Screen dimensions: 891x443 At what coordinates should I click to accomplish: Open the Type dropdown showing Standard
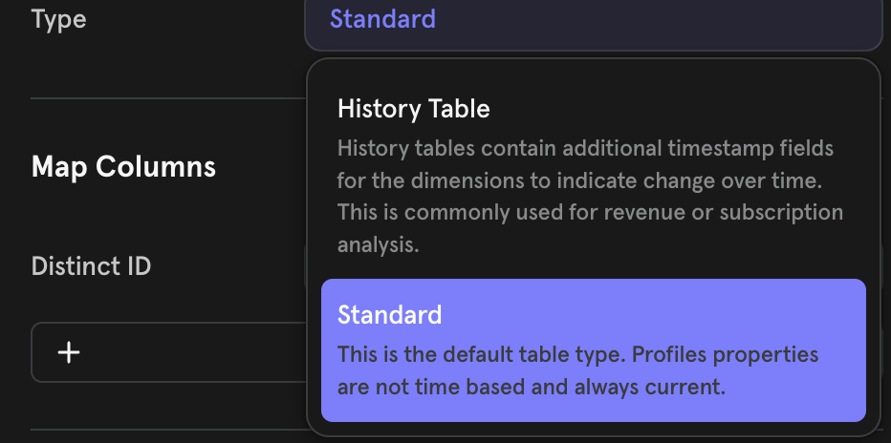point(593,20)
